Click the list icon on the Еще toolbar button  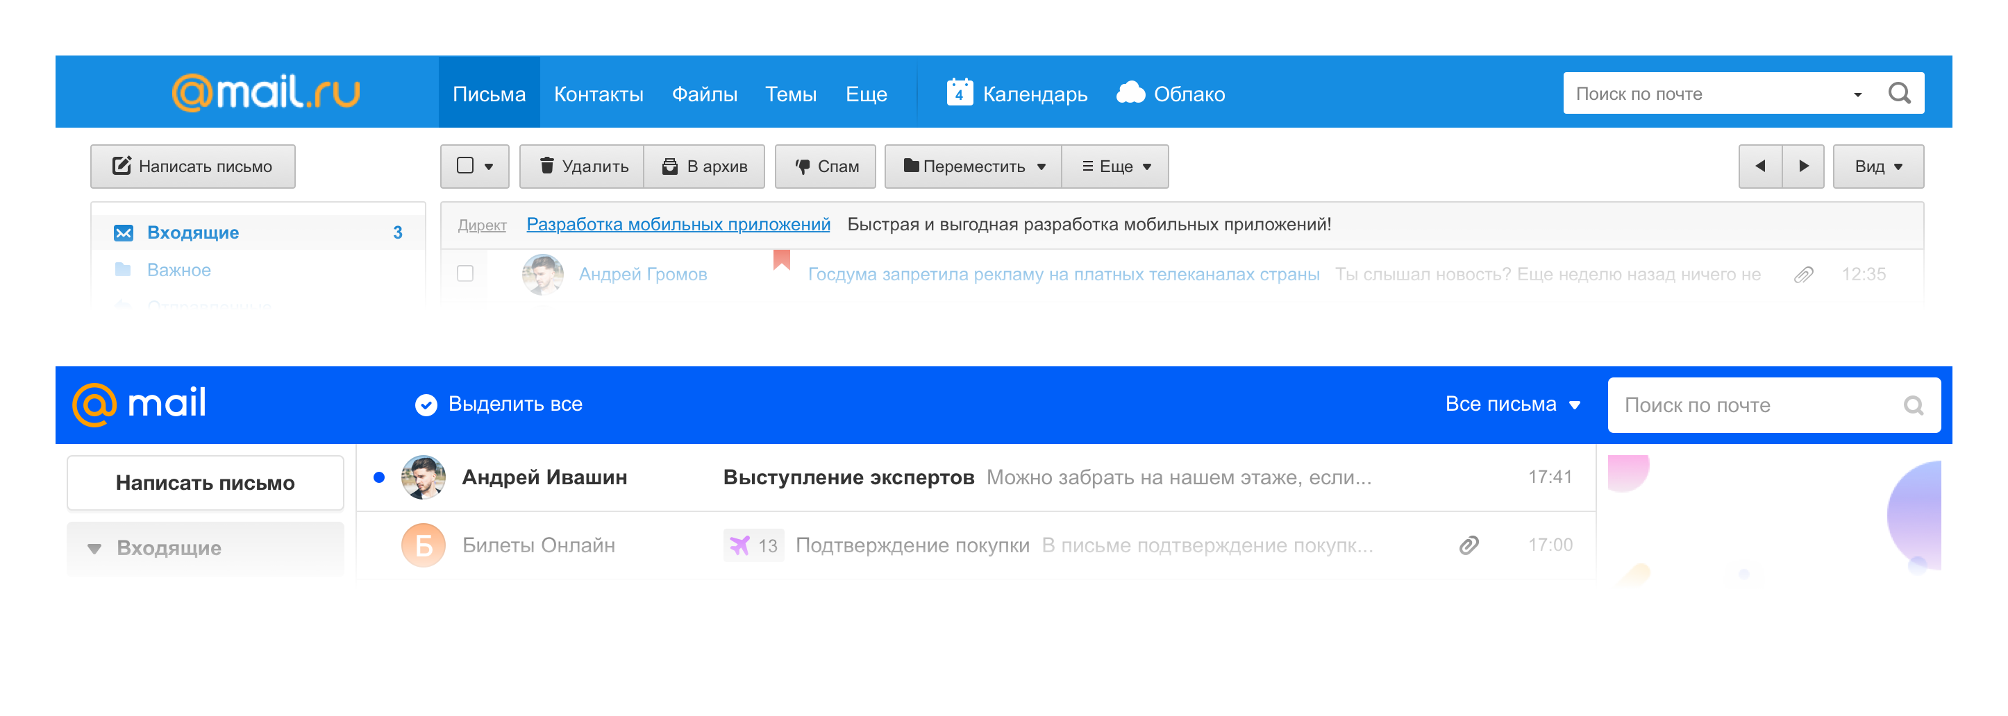[1087, 166]
